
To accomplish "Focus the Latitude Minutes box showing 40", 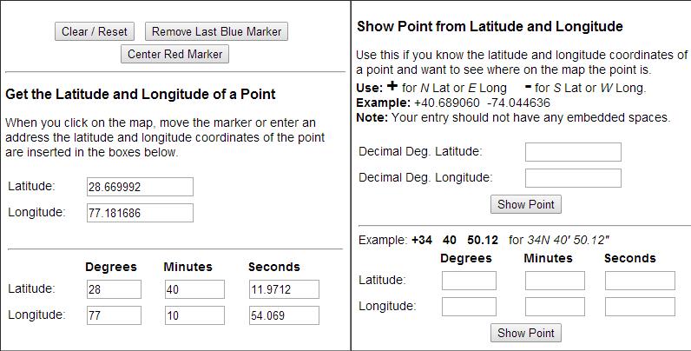I will [x=194, y=289].
